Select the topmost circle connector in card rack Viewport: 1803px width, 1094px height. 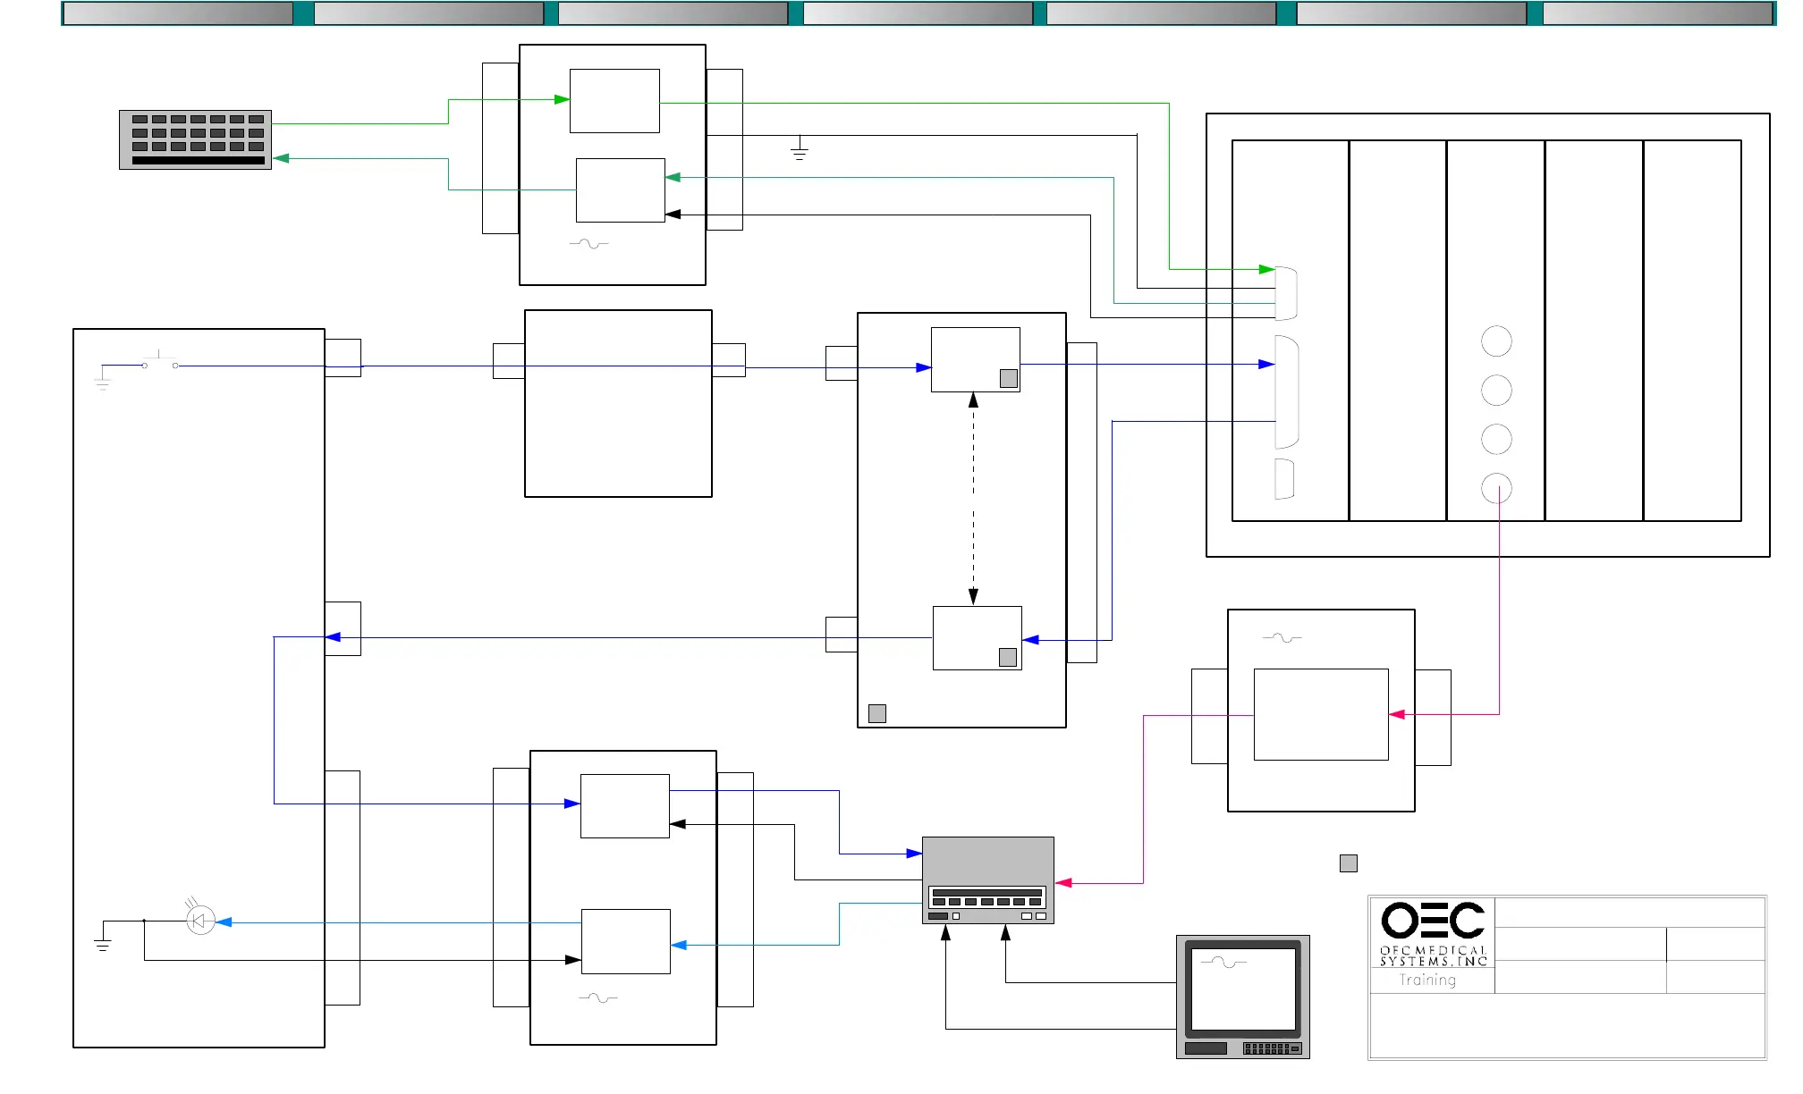(x=1496, y=341)
